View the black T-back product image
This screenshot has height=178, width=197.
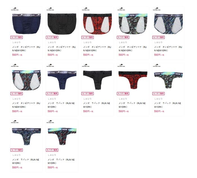[97, 80]
